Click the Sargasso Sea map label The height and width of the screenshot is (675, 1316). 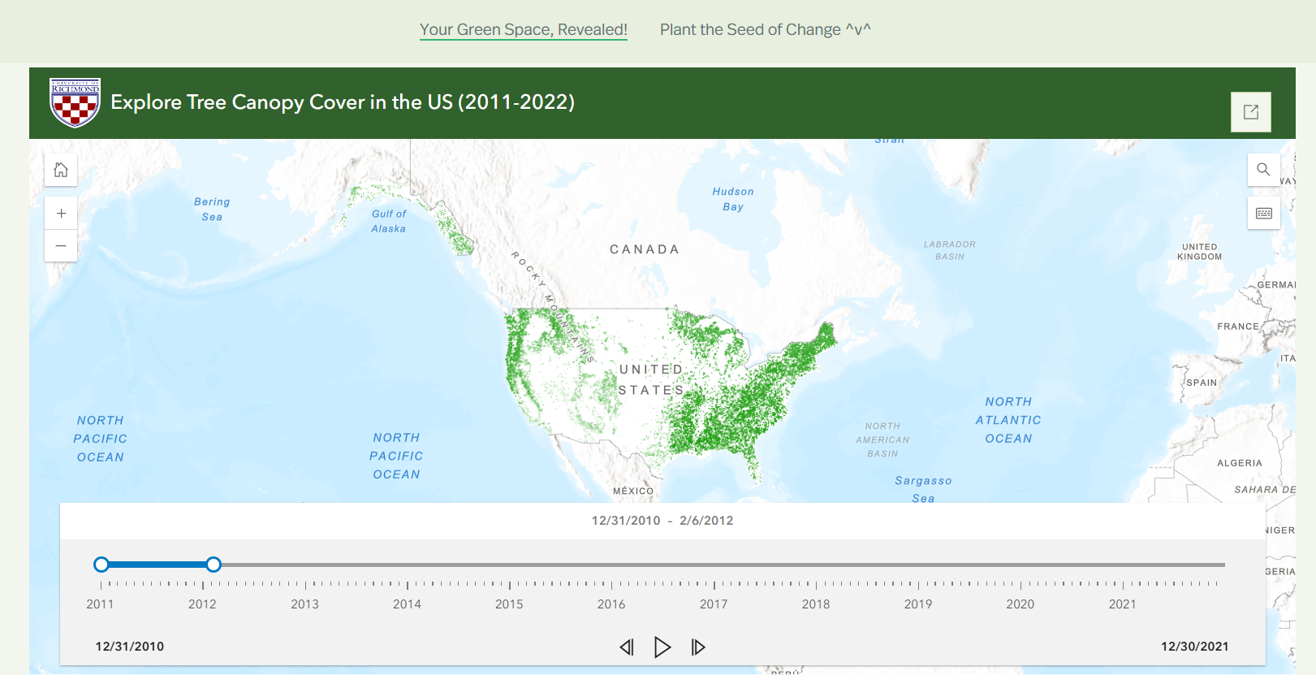click(923, 489)
